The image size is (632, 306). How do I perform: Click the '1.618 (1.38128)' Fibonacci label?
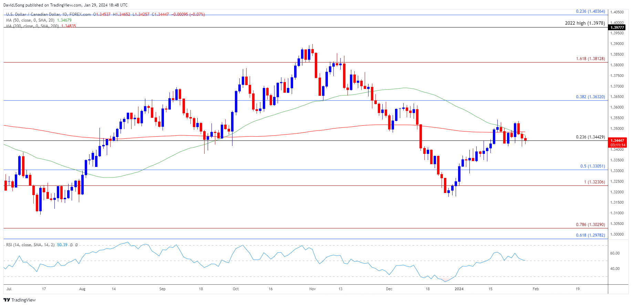(x=590, y=59)
